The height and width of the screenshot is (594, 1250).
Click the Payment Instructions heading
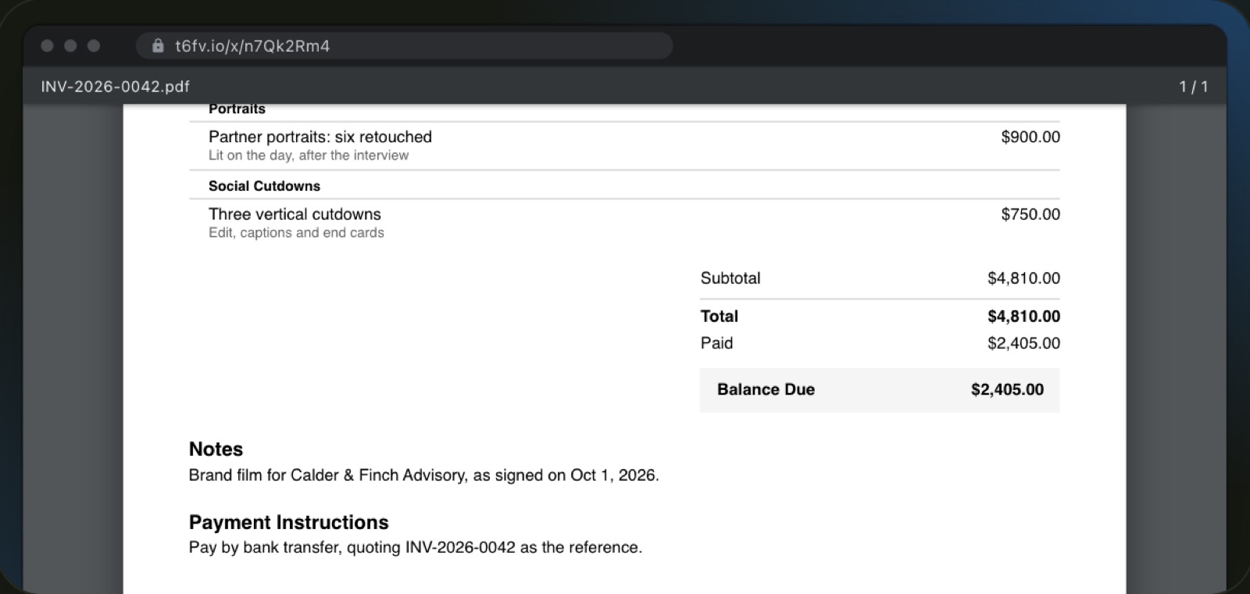pos(288,522)
